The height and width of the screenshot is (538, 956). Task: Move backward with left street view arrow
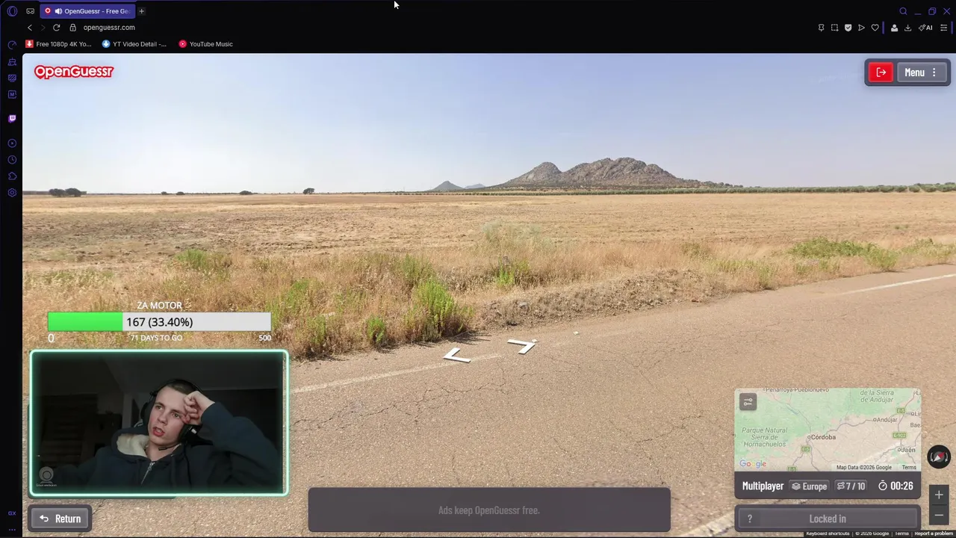[x=456, y=356]
